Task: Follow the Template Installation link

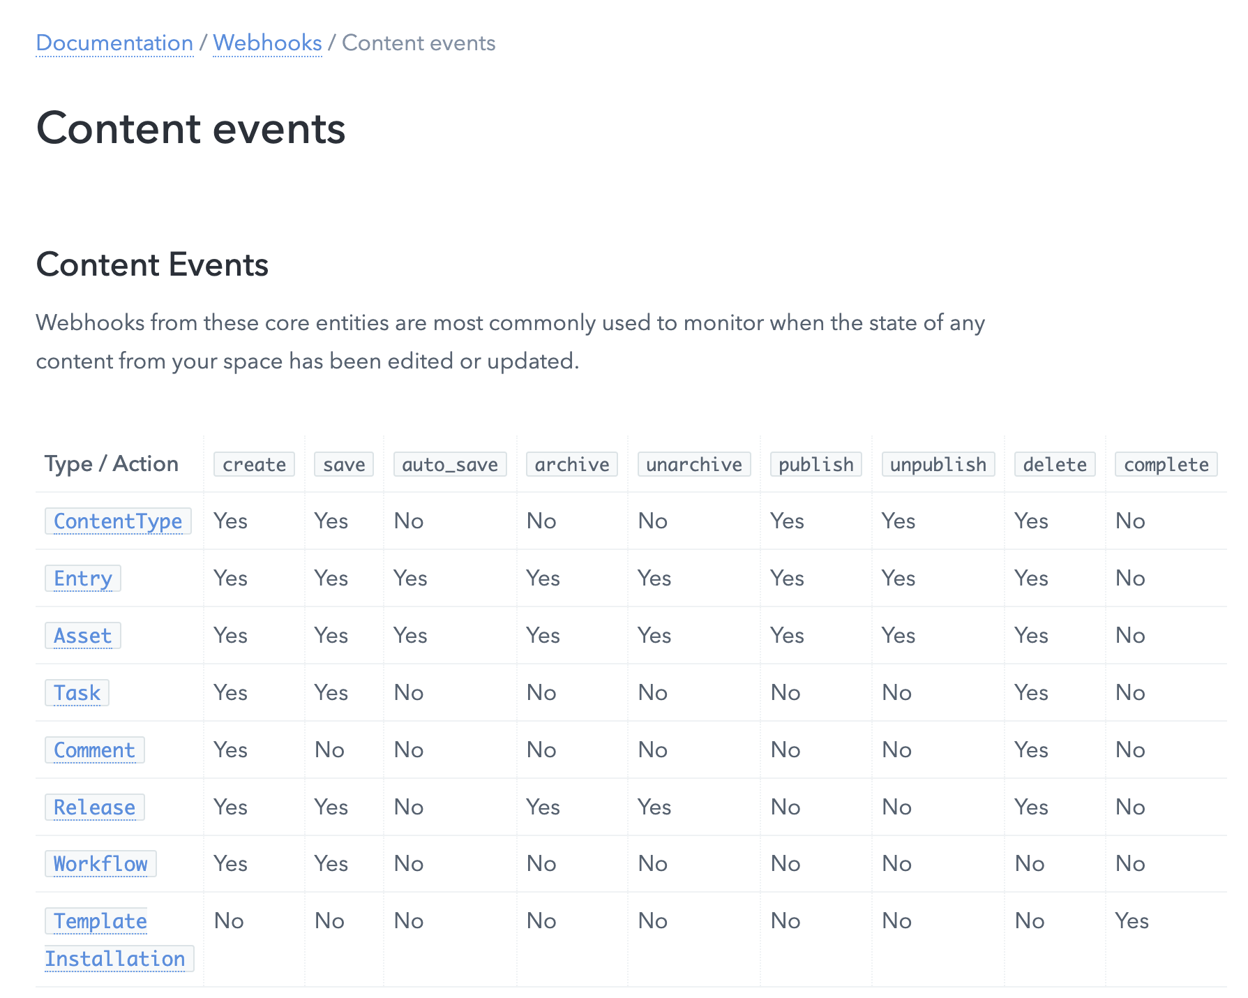Action: tap(114, 940)
